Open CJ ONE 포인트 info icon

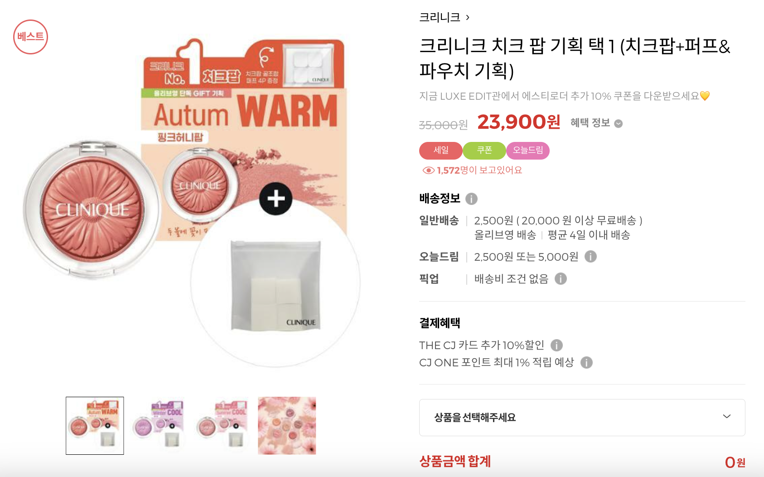586,362
